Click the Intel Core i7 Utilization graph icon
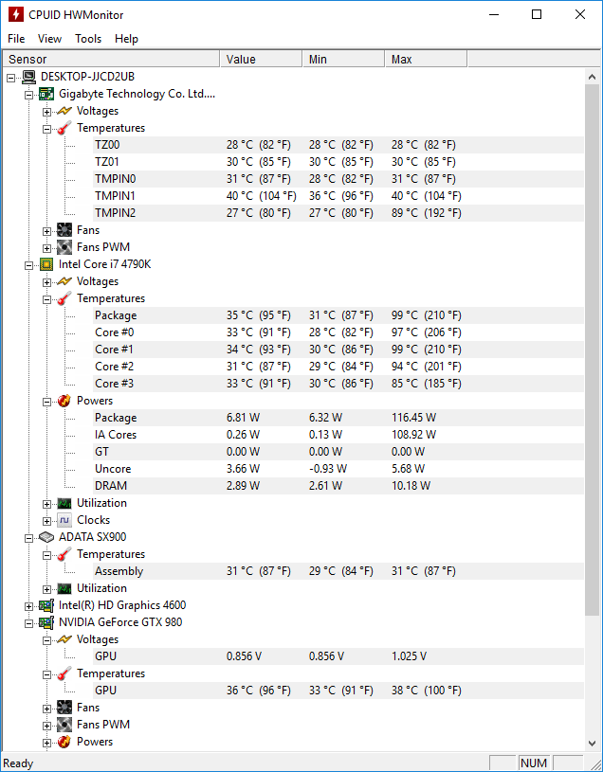This screenshot has width=603, height=772. point(64,503)
